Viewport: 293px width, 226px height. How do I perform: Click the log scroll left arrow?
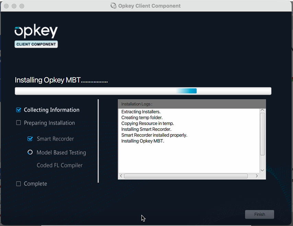(x=121, y=176)
